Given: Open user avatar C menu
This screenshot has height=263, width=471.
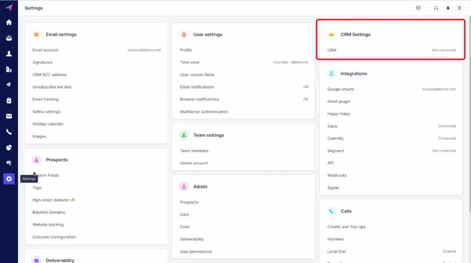Looking at the screenshot, I should coord(460,8).
